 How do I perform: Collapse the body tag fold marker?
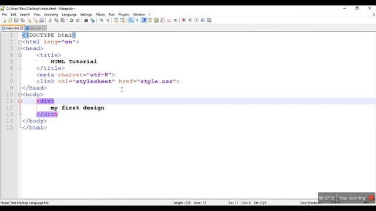coord(20,95)
